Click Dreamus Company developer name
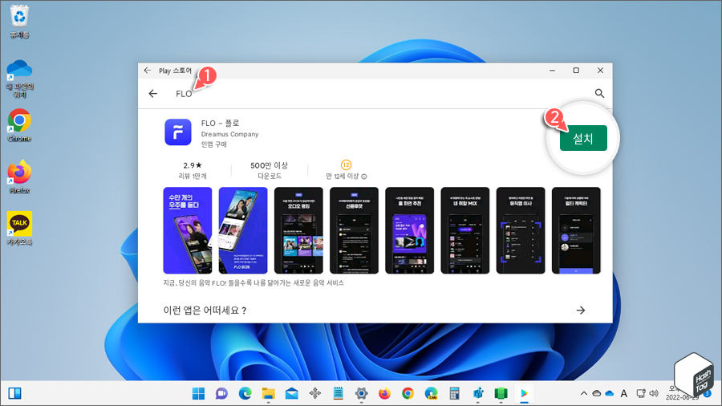722x406 pixels. [229, 135]
